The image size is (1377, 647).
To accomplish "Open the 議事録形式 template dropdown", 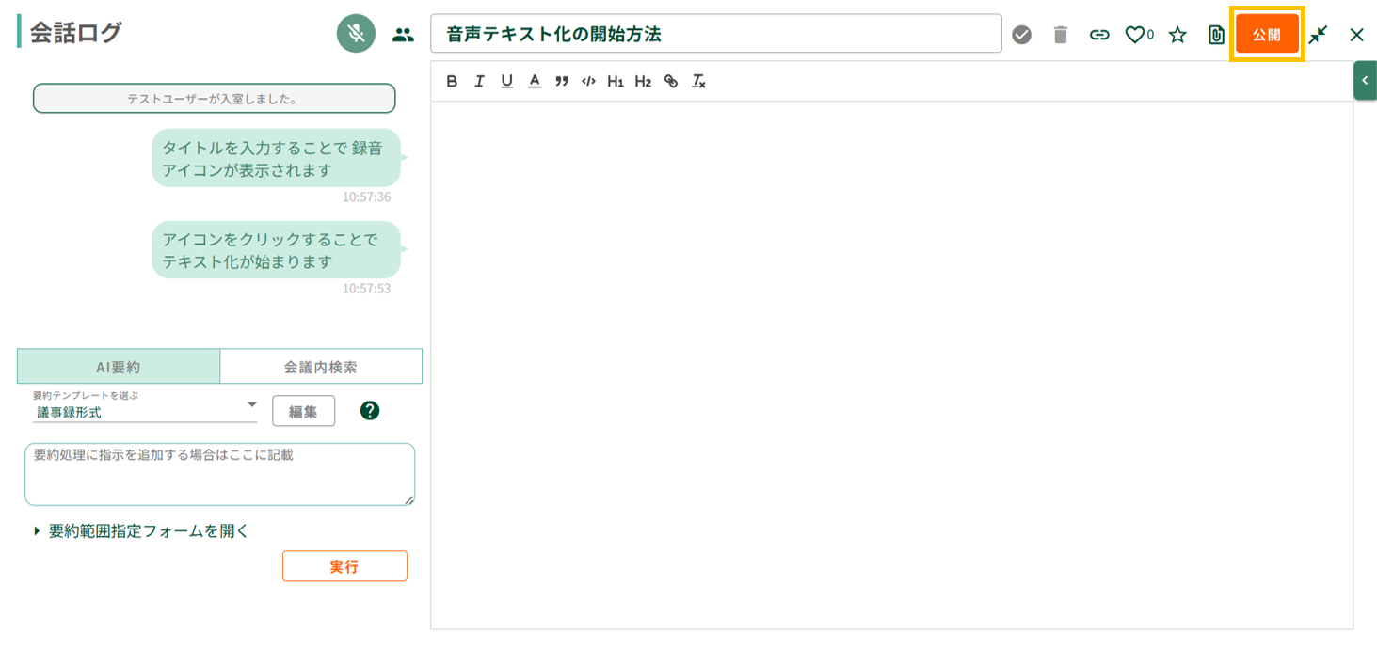I will tap(145, 411).
